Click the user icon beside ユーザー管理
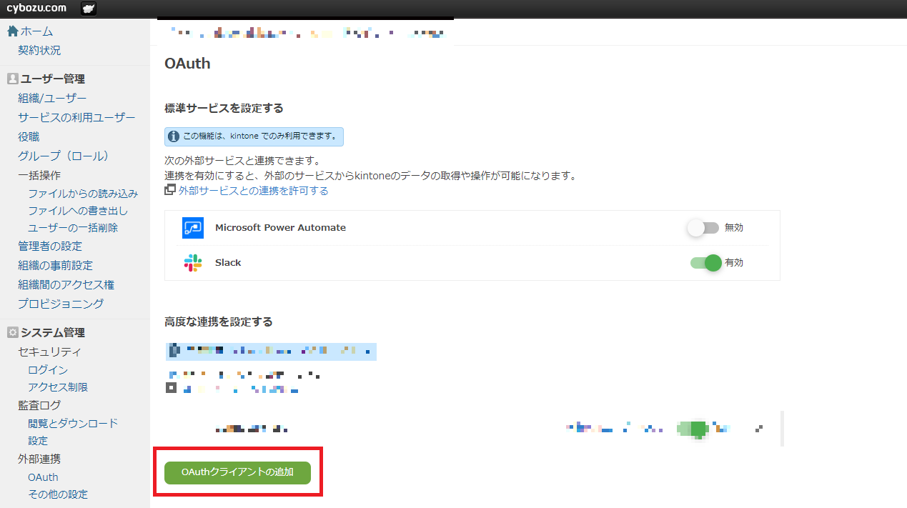The image size is (907, 508). point(12,79)
